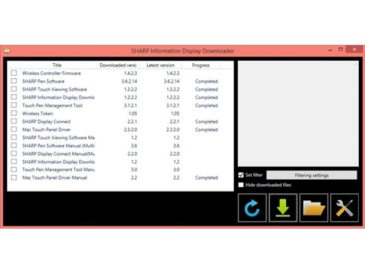Select the Wireless Controller Firmware row title

(x=51, y=73)
